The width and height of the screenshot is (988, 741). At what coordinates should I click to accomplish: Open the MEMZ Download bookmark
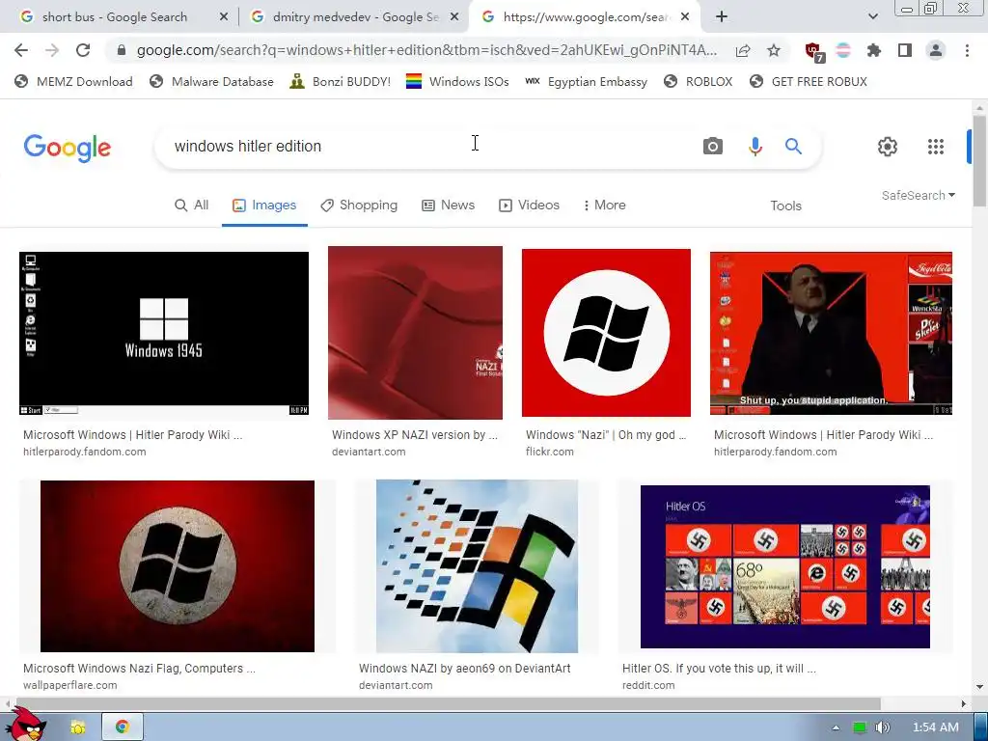point(73,81)
